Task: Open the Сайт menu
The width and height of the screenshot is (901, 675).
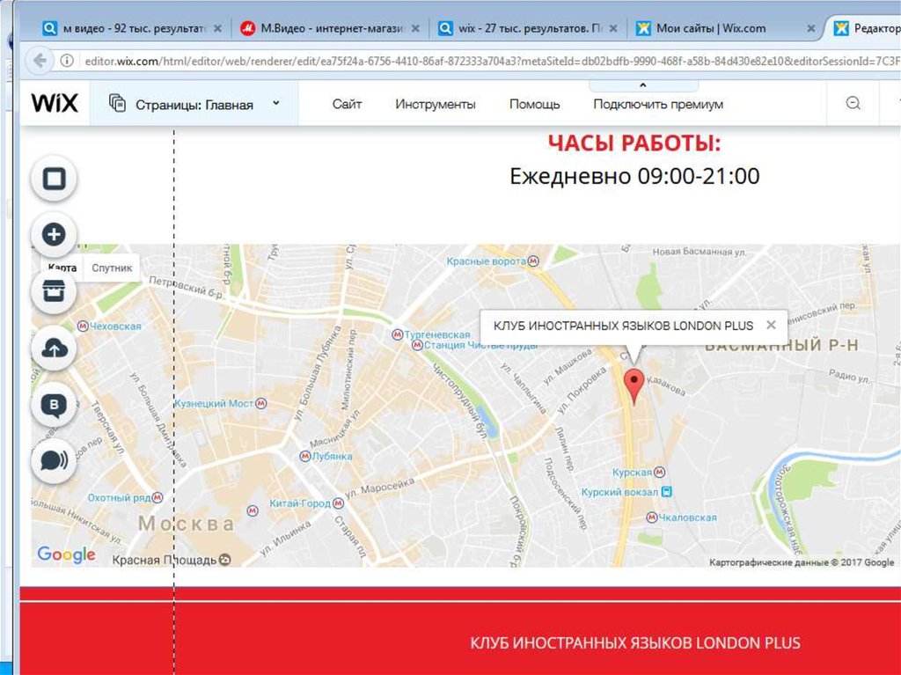Action: pyautogui.click(x=347, y=104)
